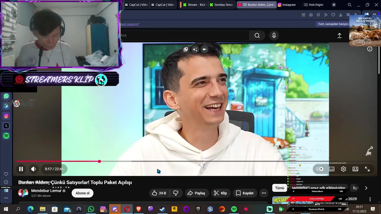This screenshot has width=381, height=214.
Task: Open the Windows Start menu
Action: pyautogui.click(x=6, y=209)
